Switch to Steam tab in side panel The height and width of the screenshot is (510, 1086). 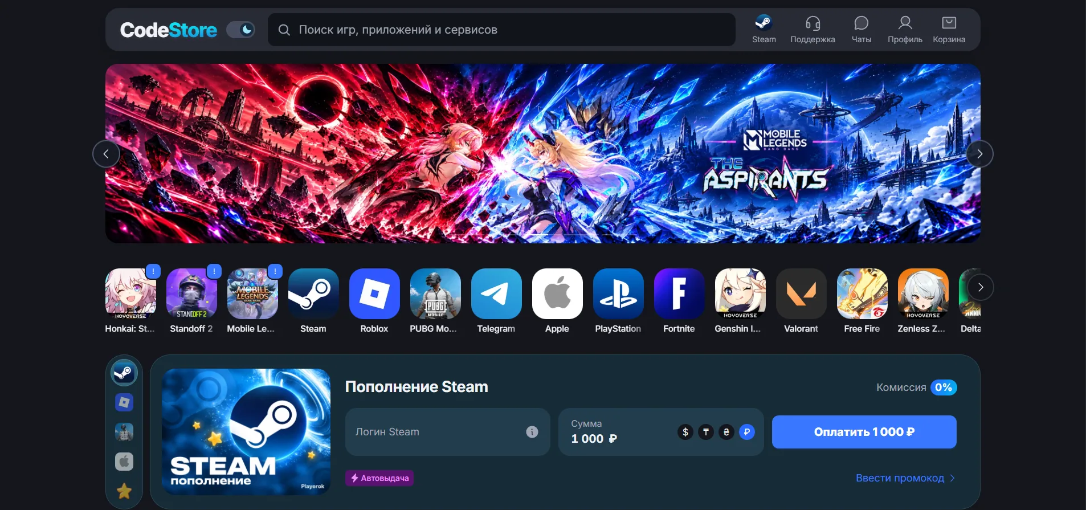(124, 373)
